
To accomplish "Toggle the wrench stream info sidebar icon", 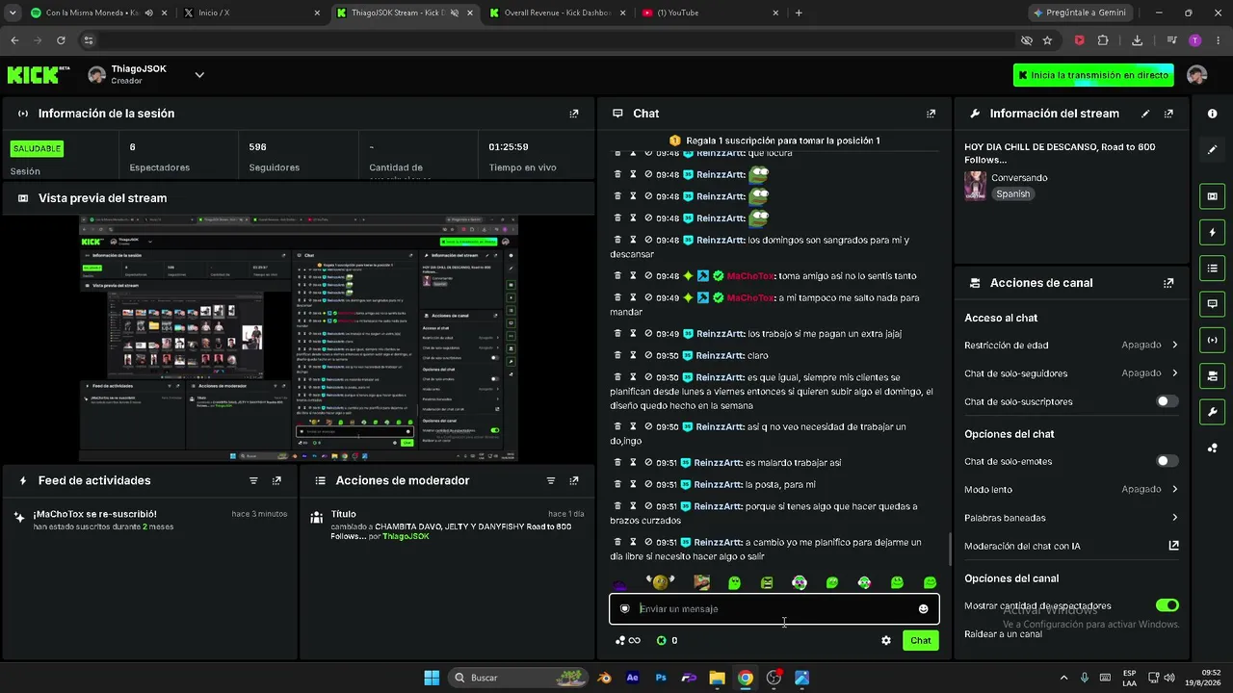I will (x=1212, y=412).
